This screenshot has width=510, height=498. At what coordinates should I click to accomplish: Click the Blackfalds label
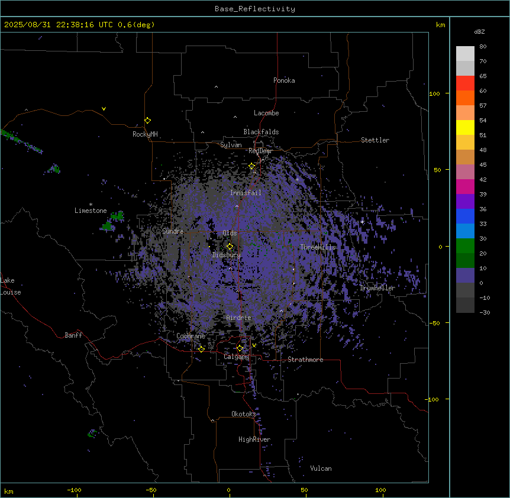(261, 132)
